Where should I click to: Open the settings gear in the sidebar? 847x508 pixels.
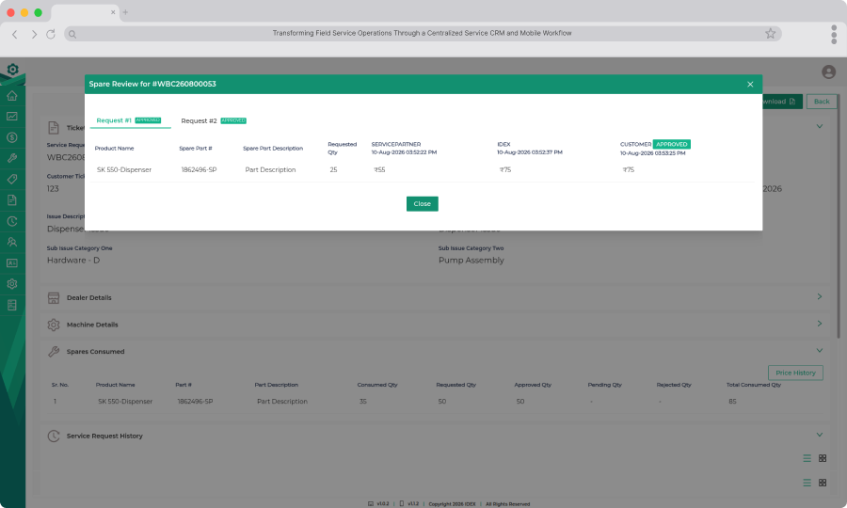click(x=12, y=284)
